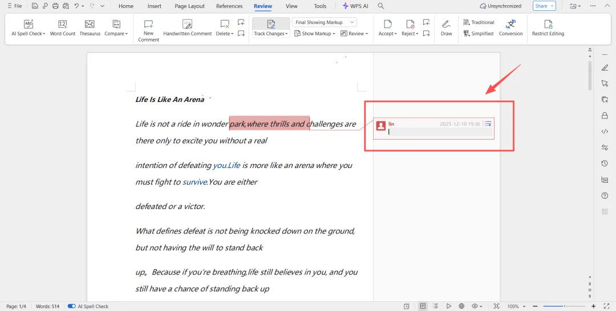This screenshot has width=616, height=311.
Task: Switch to the Page Layout tab
Action: (189, 6)
